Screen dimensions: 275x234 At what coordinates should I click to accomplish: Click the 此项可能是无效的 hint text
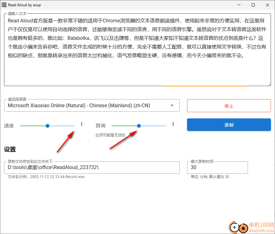[x=110, y=135]
